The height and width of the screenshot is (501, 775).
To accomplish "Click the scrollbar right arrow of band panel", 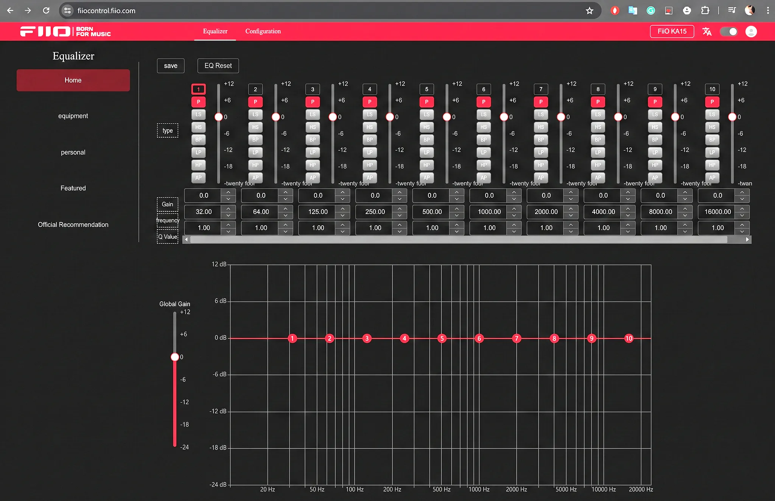I will (x=747, y=239).
